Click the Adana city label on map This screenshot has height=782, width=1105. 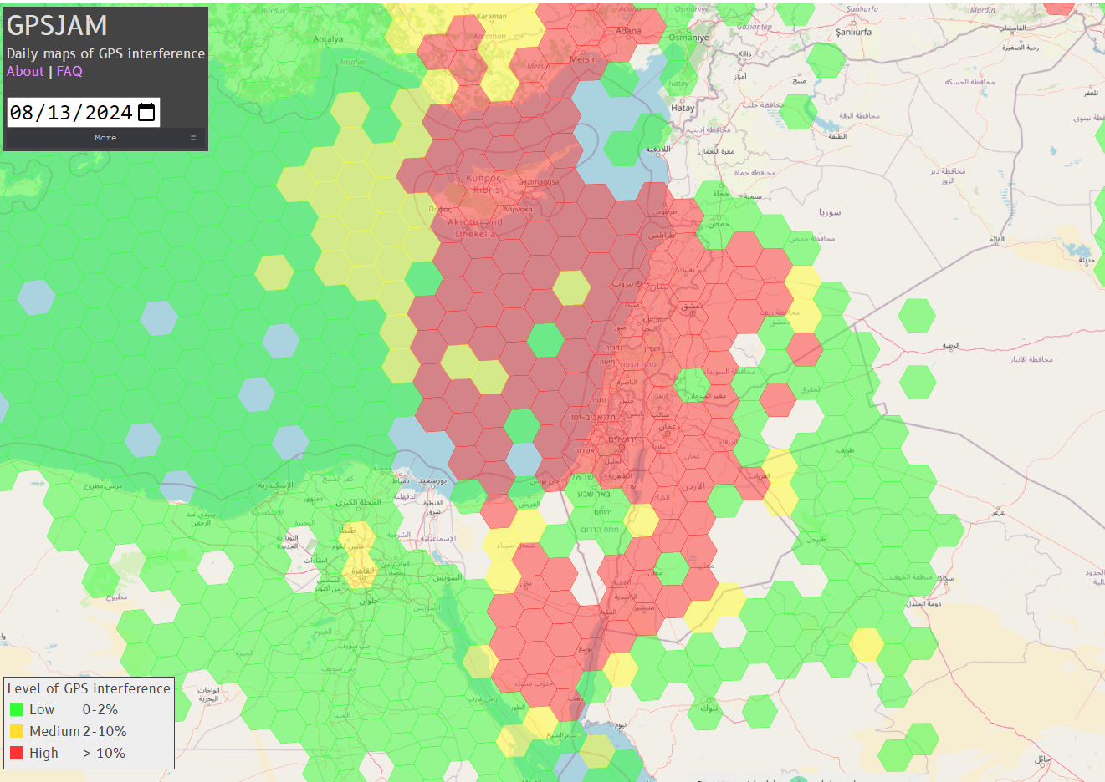[628, 31]
